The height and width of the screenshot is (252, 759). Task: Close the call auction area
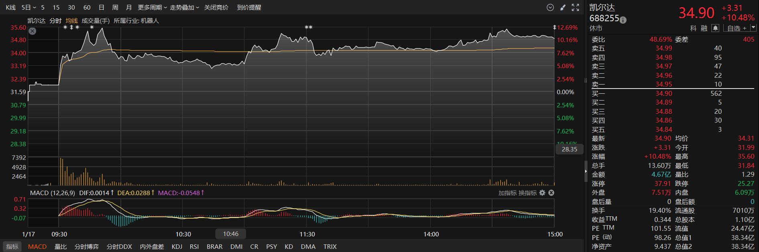click(33, 31)
